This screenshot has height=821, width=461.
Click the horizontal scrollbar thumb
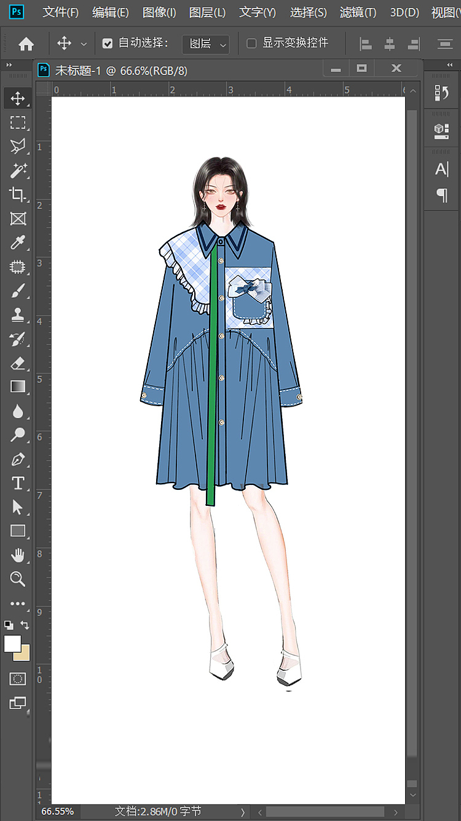tap(325, 812)
